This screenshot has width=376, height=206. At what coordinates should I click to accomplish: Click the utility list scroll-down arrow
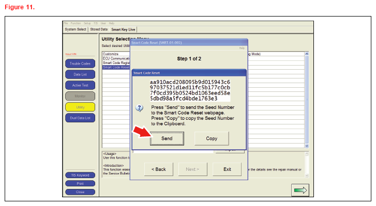[307, 146]
